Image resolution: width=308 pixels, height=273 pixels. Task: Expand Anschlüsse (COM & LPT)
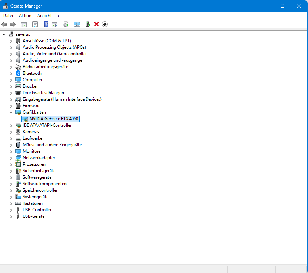11,41
